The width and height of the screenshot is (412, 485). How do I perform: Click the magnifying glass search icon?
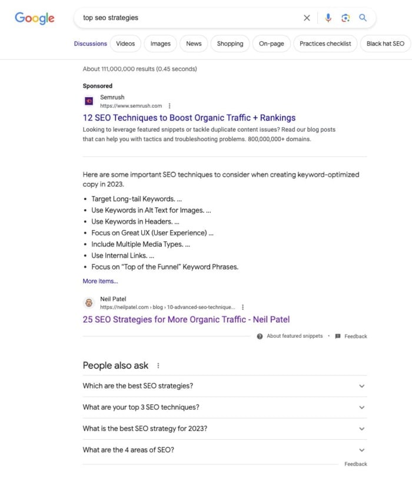(363, 18)
